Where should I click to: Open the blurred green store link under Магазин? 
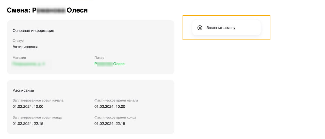tap(29, 64)
